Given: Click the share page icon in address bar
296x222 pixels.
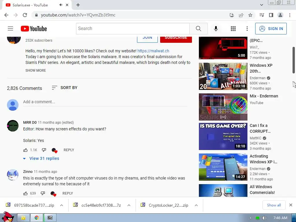Looking at the screenshot, I should click(x=241, y=15).
